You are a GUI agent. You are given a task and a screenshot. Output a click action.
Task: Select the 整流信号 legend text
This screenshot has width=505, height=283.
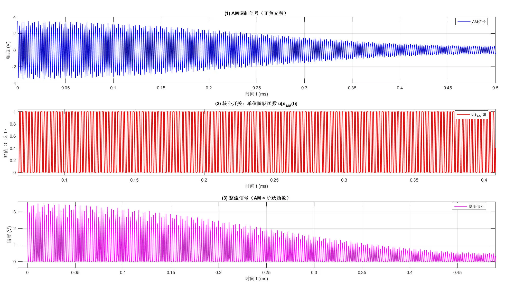pyautogui.click(x=476, y=206)
